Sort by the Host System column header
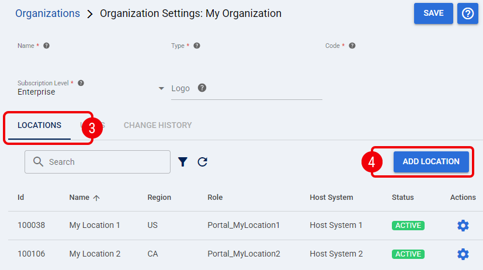Image resolution: width=483 pixels, height=270 pixels. tap(331, 198)
